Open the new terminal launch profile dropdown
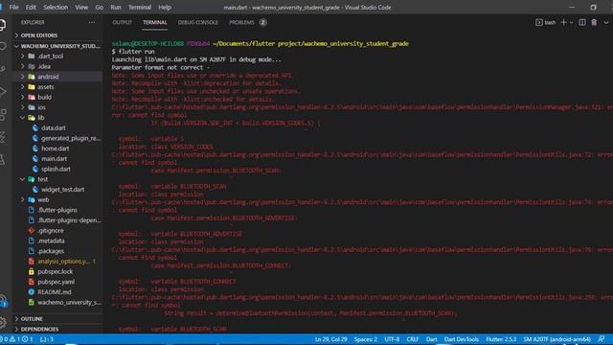Screen dimensions: 613x345 [571, 23]
